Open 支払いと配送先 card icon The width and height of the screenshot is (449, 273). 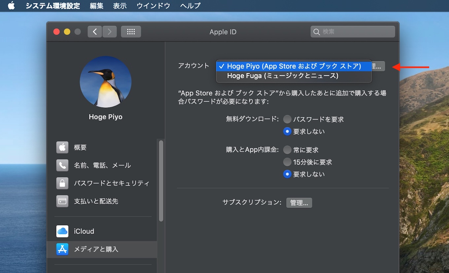click(62, 201)
